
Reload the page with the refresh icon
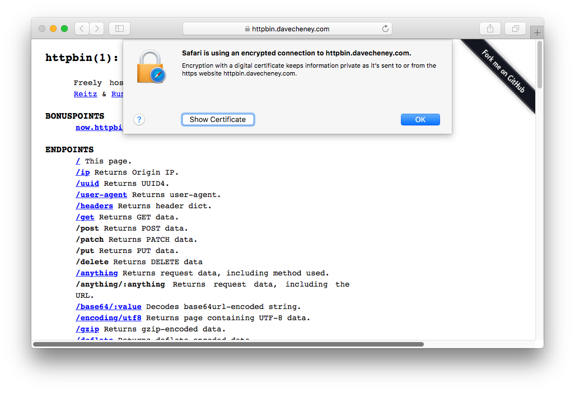tap(385, 29)
